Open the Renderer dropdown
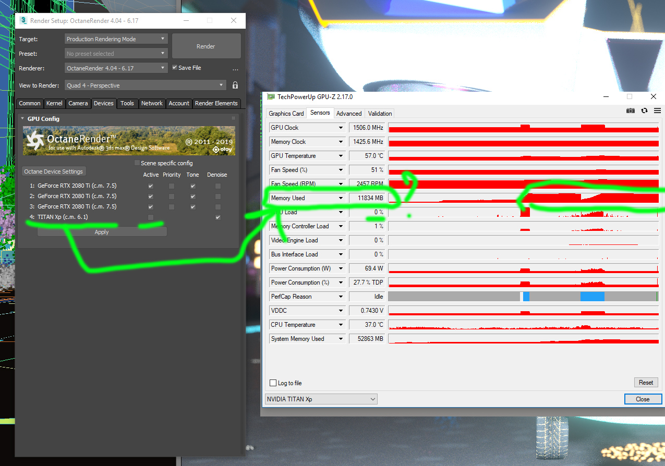 click(116, 68)
